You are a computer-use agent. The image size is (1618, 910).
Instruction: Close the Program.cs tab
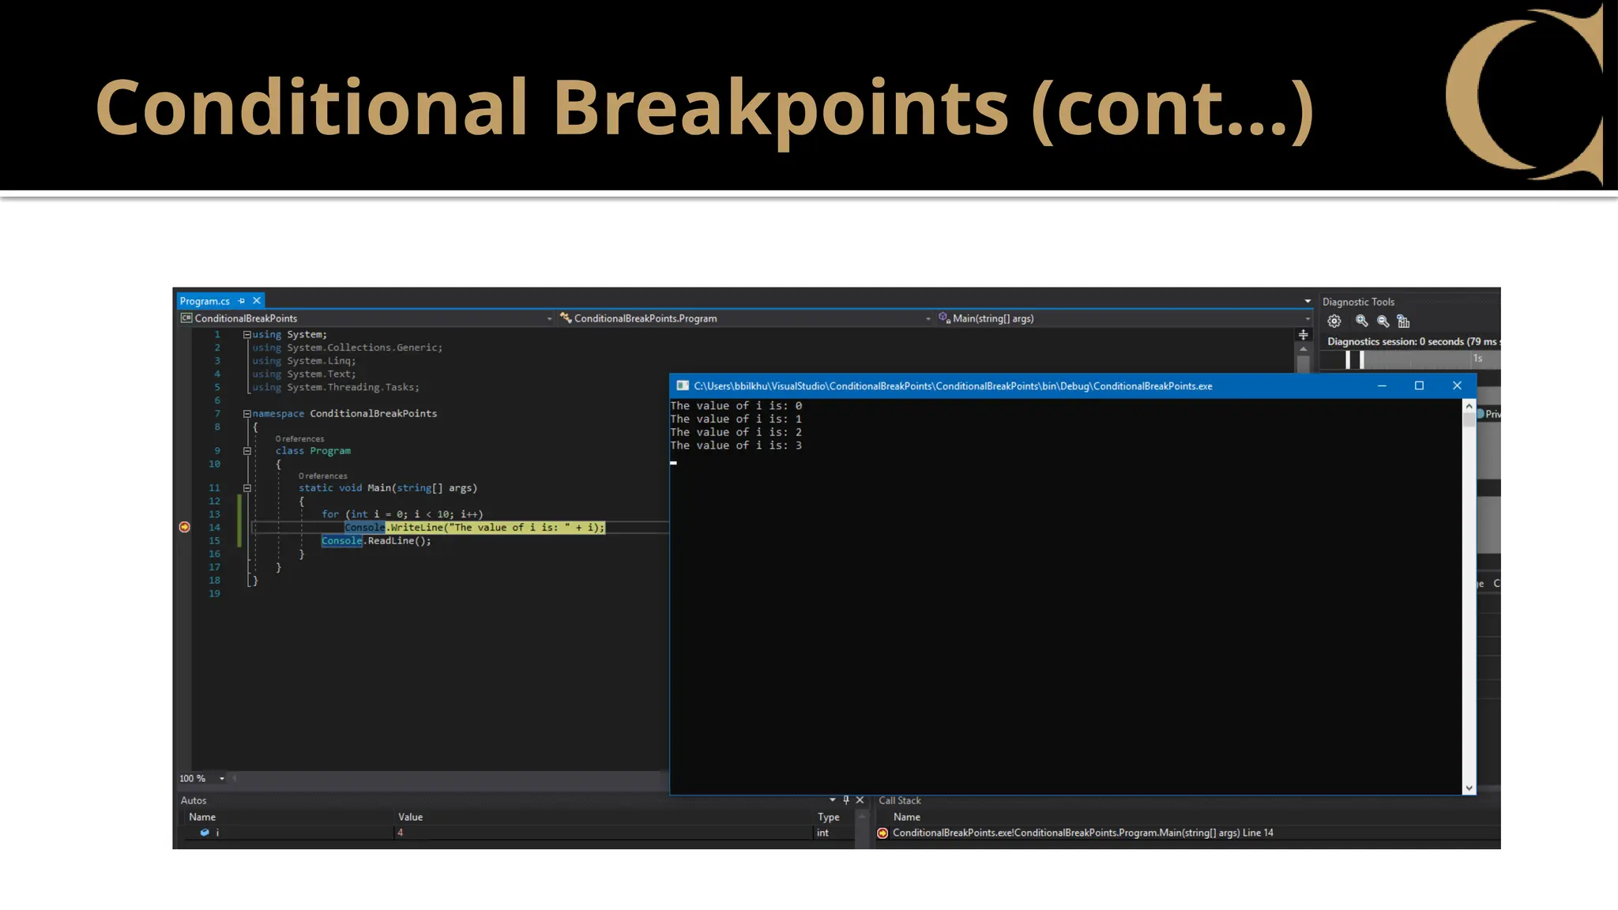pyautogui.click(x=257, y=301)
